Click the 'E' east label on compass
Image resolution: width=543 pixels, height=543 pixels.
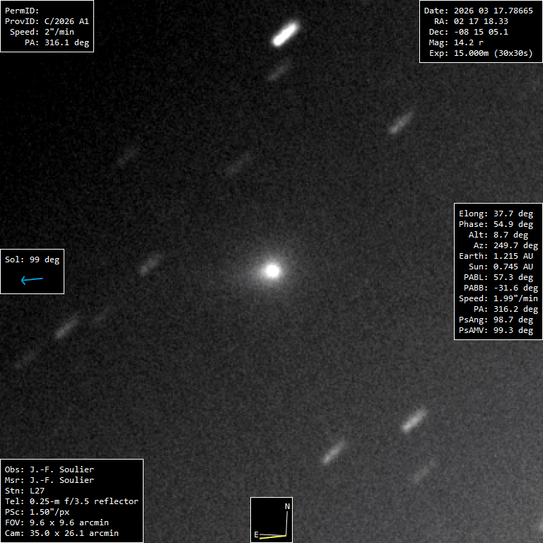point(256,535)
